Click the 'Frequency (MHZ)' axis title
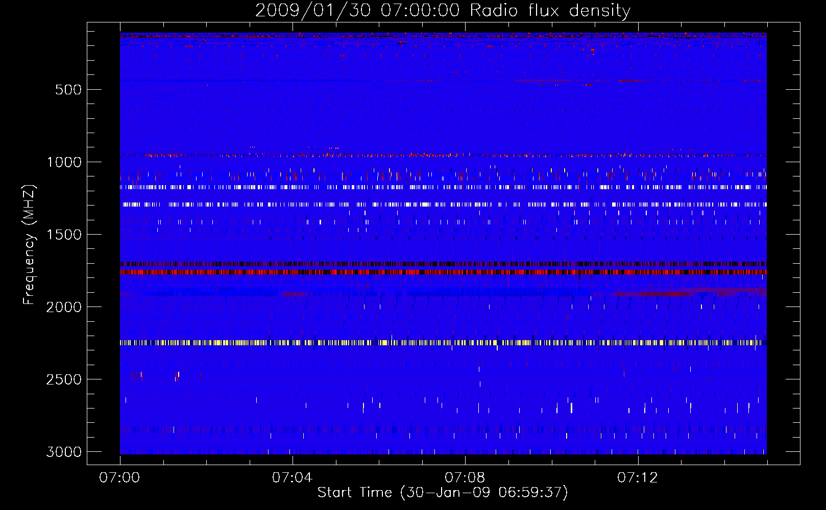This screenshot has width=826, height=510. click(29, 245)
